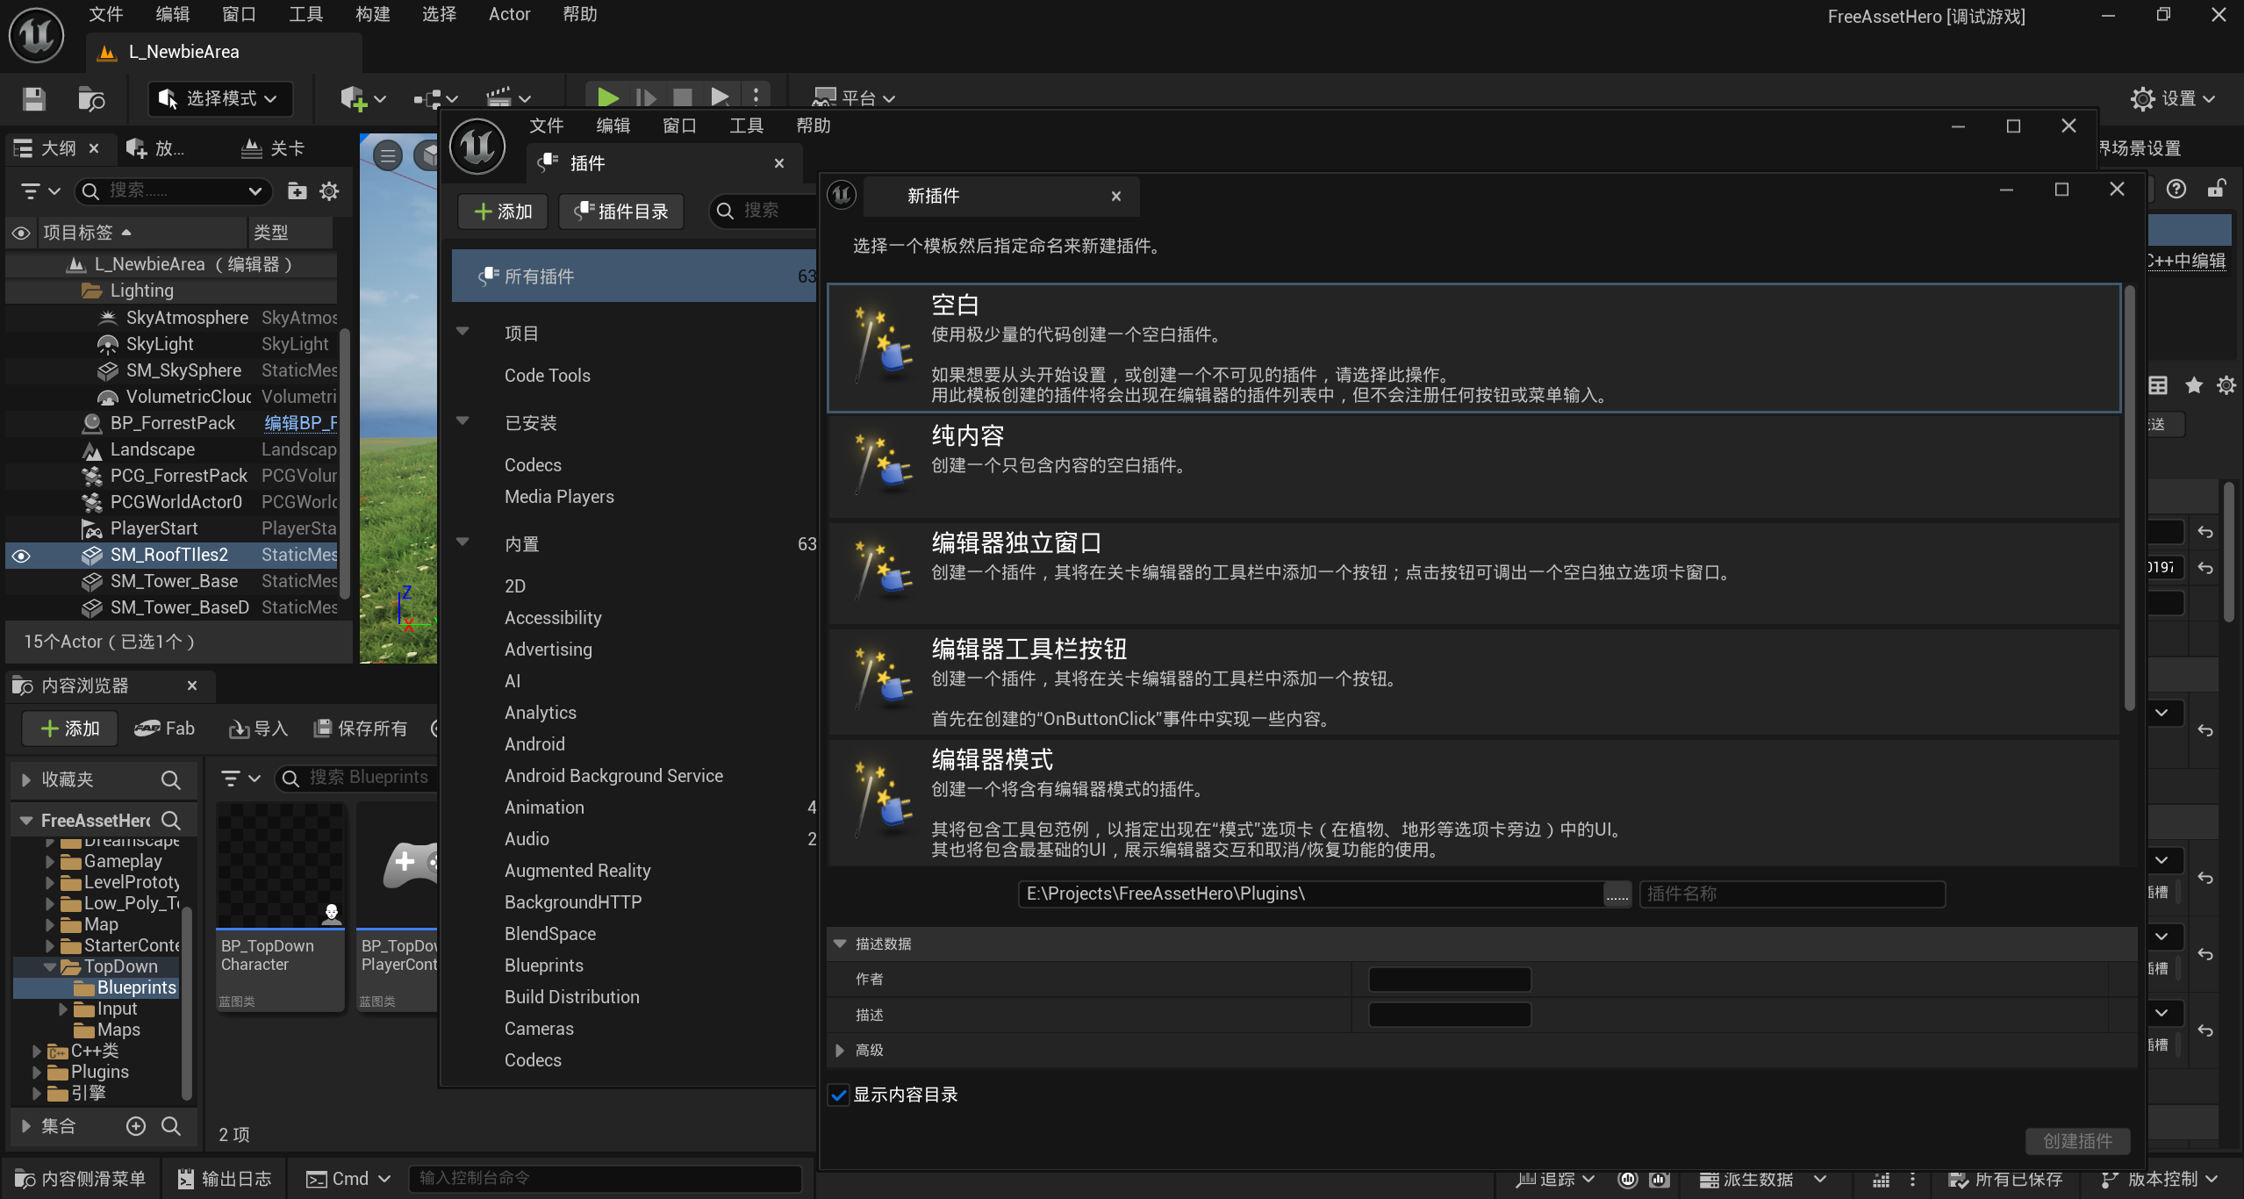The image size is (2244, 1199).
Task: Collapse the 已安装 plugin category
Action: coord(463,421)
